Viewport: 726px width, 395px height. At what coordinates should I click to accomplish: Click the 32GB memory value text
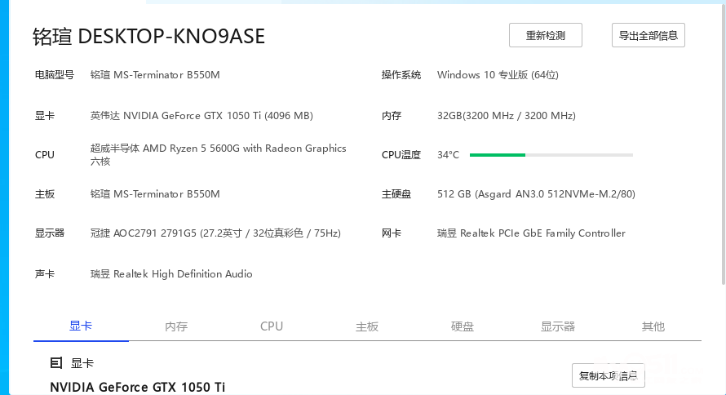click(506, 116)
